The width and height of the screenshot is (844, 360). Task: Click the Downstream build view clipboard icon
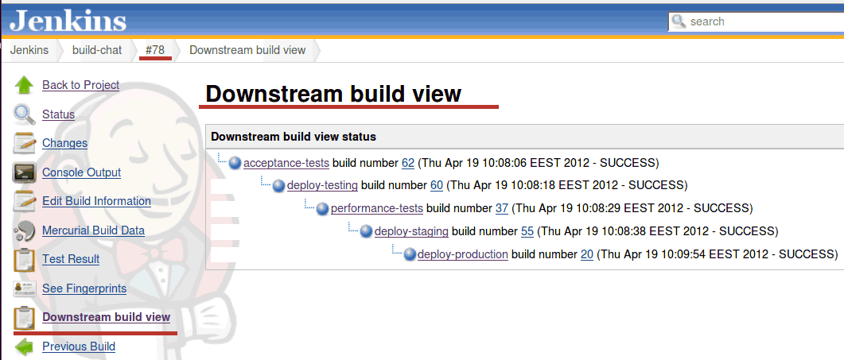[24, 318]
